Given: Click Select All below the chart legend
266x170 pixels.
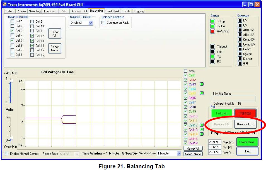Looking at the screenshot, I should click(193, 149).
